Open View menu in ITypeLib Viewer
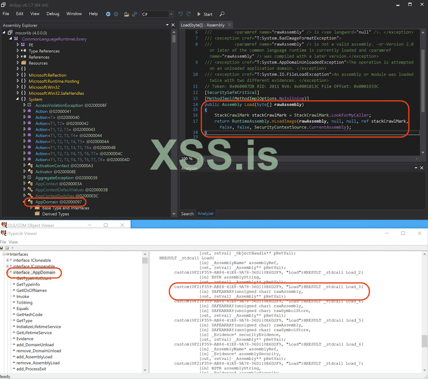 pyautogui.click(x=13, y=242)
